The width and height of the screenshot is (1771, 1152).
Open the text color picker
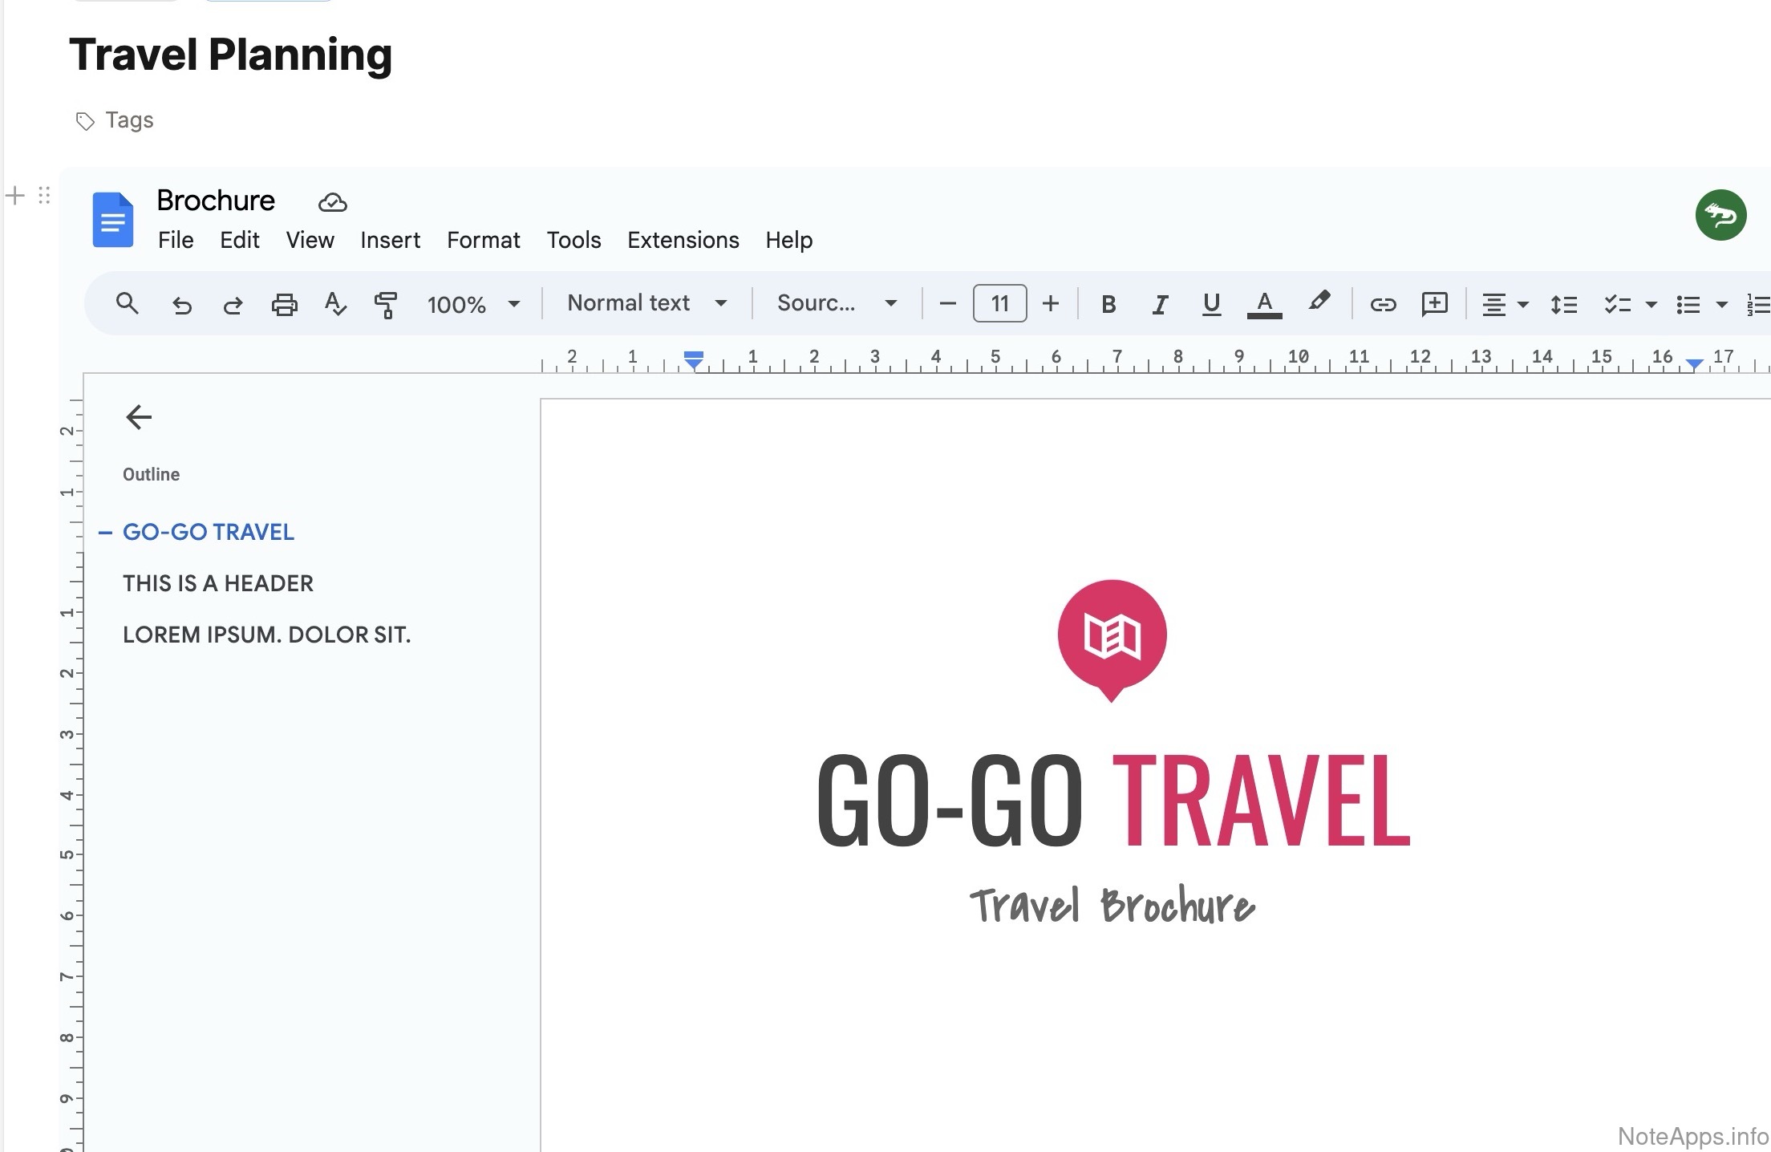click(1264, 305)
